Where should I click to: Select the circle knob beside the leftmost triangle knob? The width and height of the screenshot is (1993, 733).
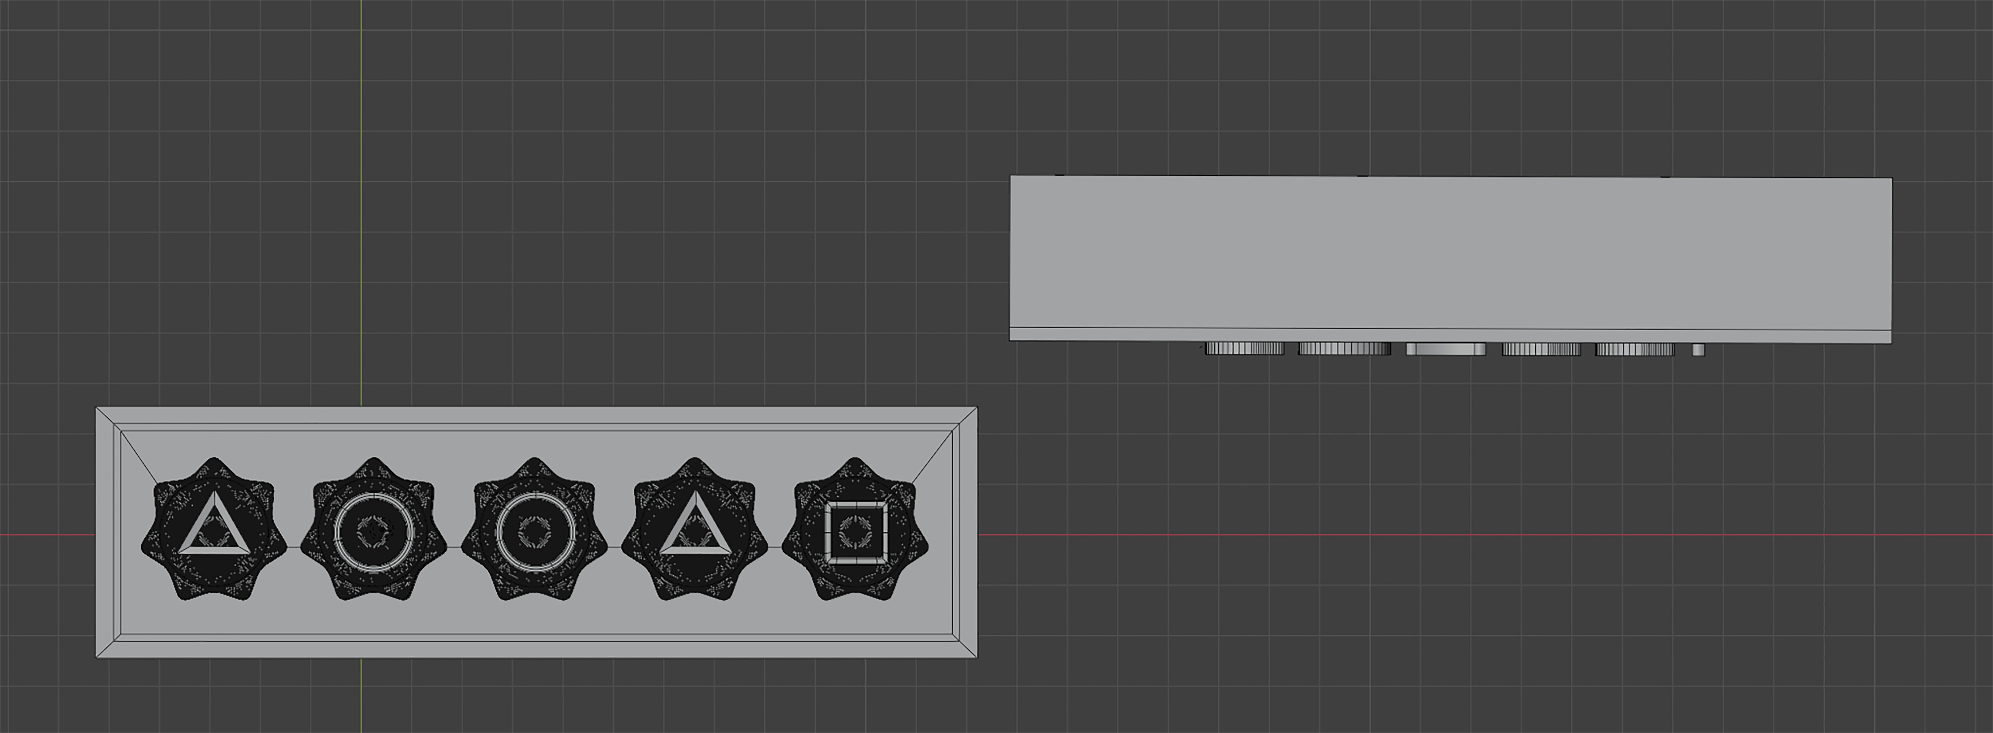point(374,529)
